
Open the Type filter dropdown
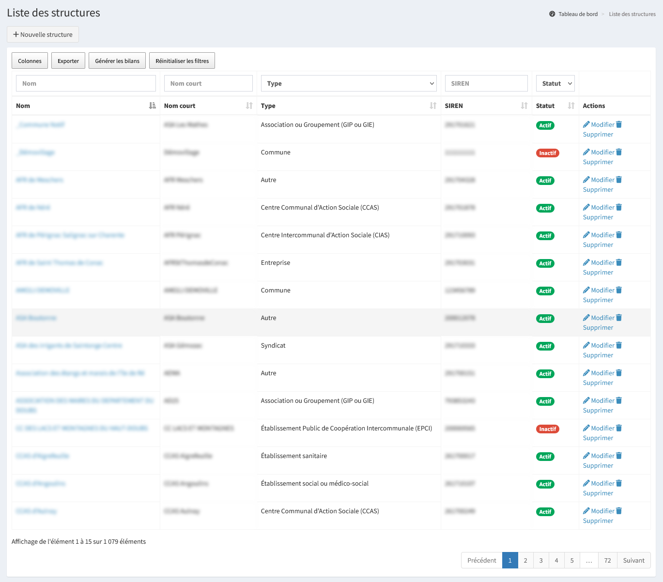tap(349, 83)
